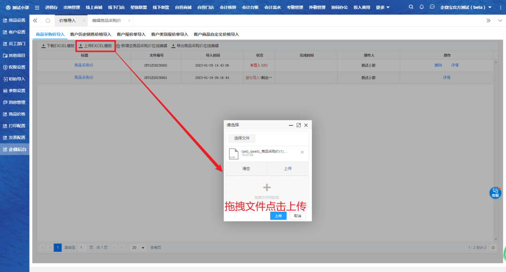Toggle the hamburger menu icon beside 进销存
Viewport: 506px width, 272px height.
tap(37, 7)
